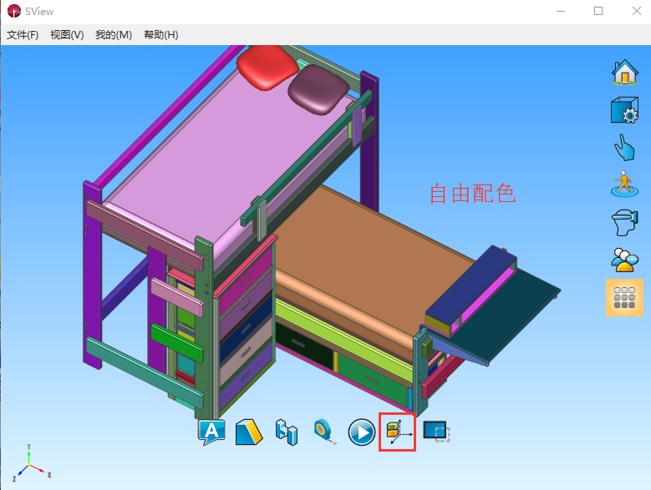Close the SView window

[x=637, y=11]
